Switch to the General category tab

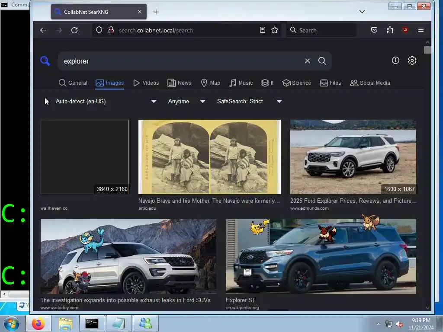73,83
